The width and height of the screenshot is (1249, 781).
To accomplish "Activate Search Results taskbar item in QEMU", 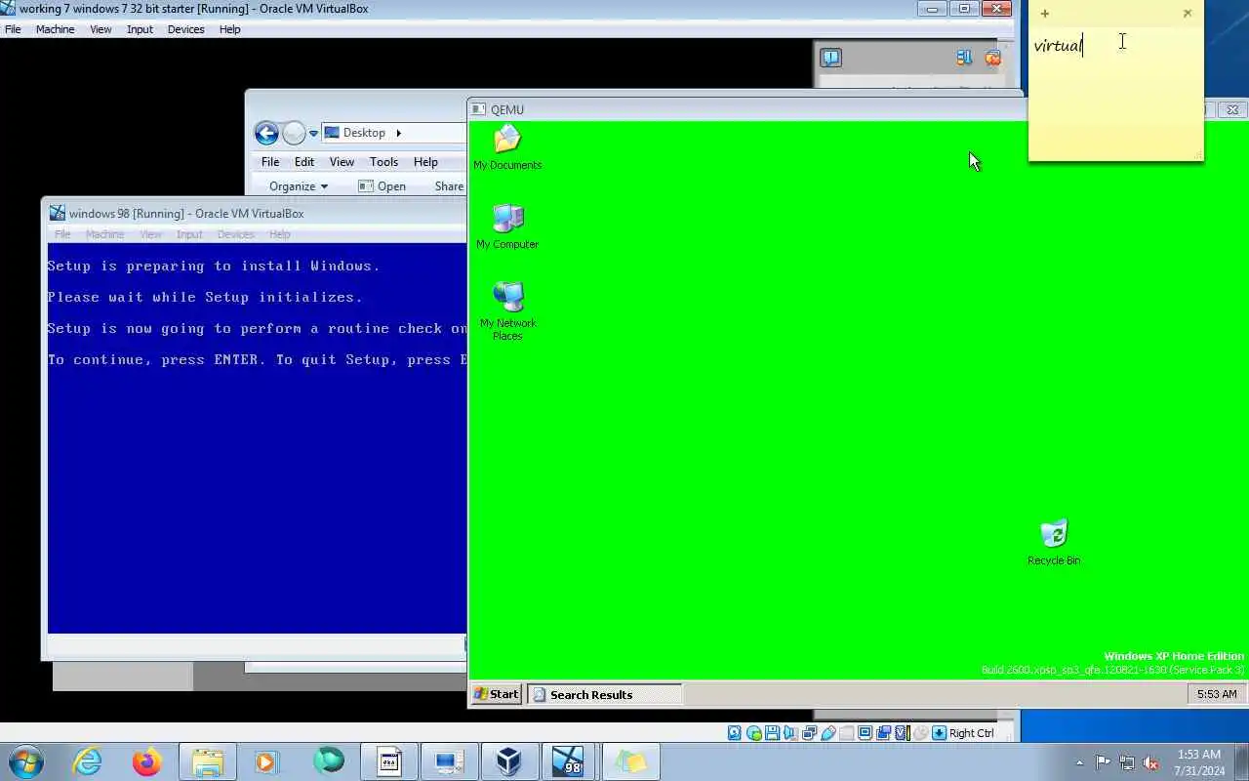I will tap(605, 694).
